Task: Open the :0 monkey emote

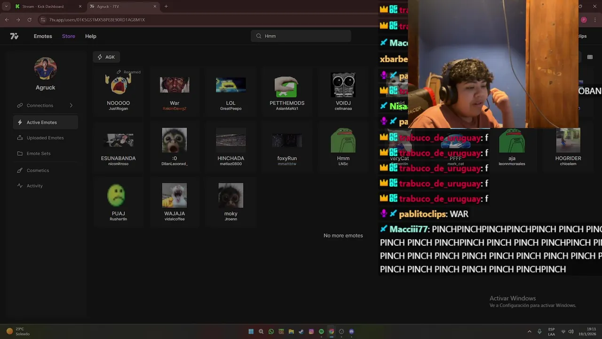Action: tap(174, 146)
